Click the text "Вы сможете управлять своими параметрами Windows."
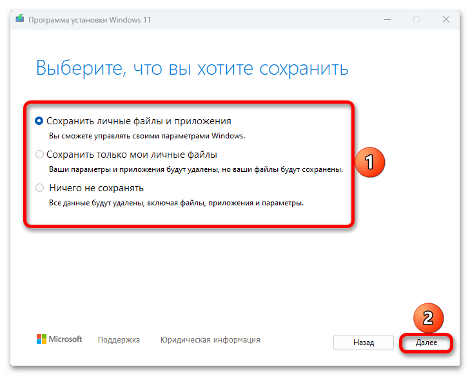This screenshot has width=470, height=376. click(x=147, y=136)
